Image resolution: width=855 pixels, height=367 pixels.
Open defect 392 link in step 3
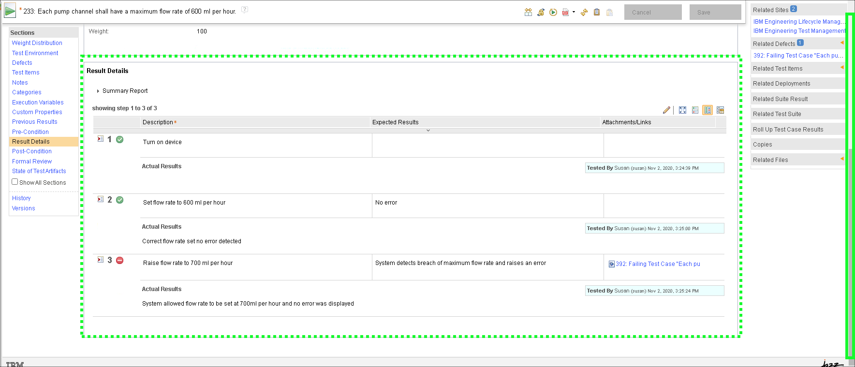point(657,264)
